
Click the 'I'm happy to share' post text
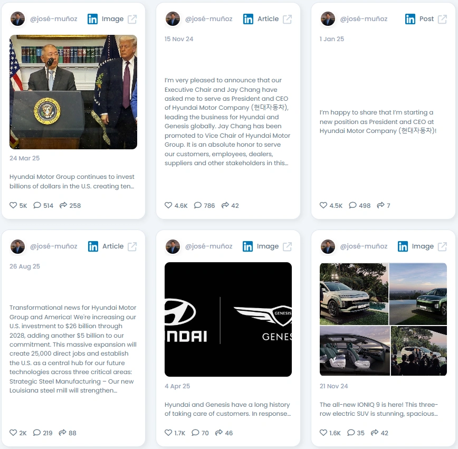tap(378, 121)
